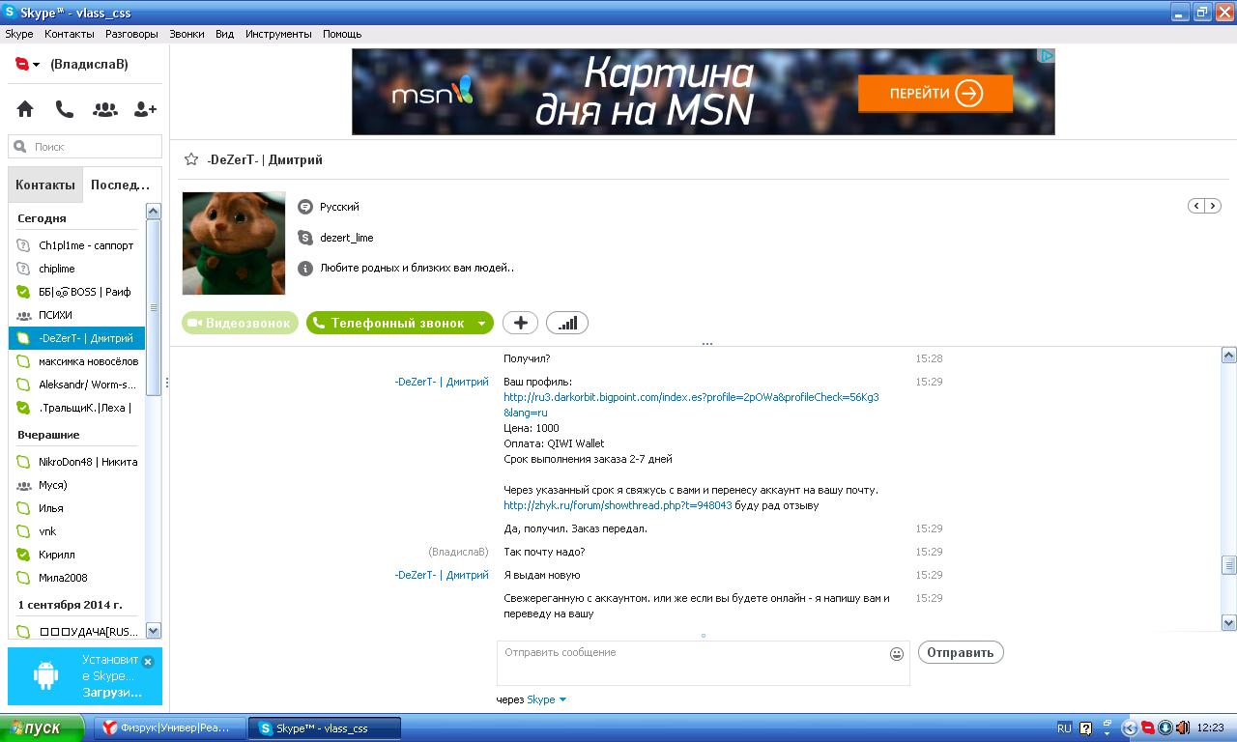Open the emoticon picker smiley
Image resolution: width=1237 pixels, height=742 pixels.
[x=897, y=654]
